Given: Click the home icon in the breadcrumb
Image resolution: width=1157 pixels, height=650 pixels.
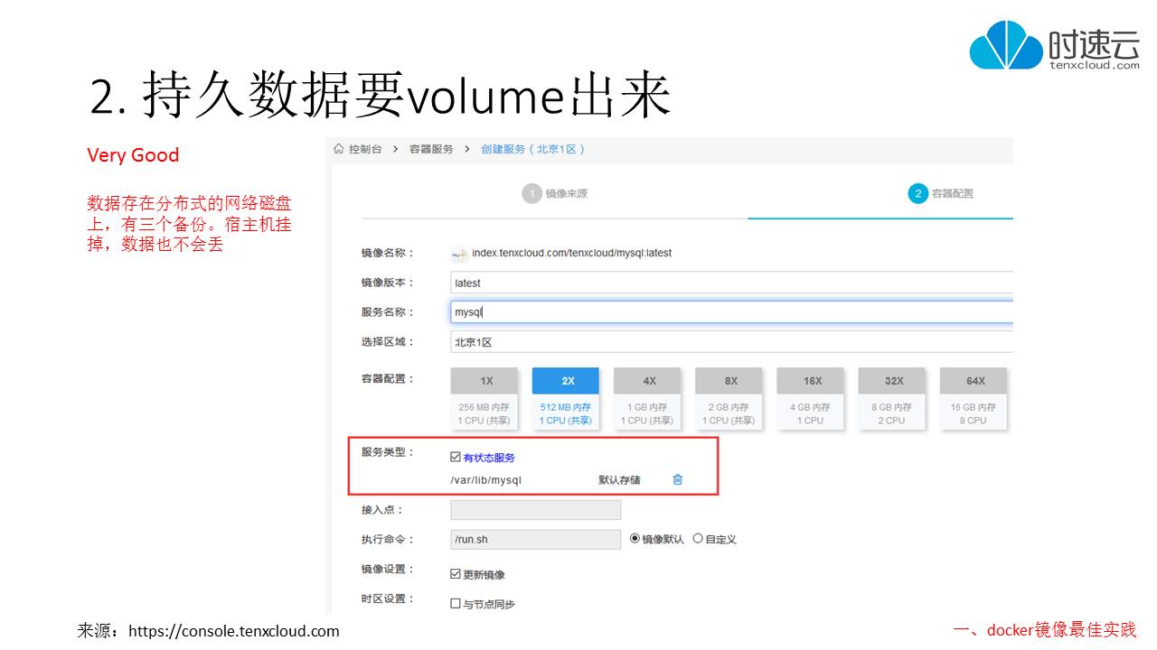Looking at the screenshot, I should (337, 149).
